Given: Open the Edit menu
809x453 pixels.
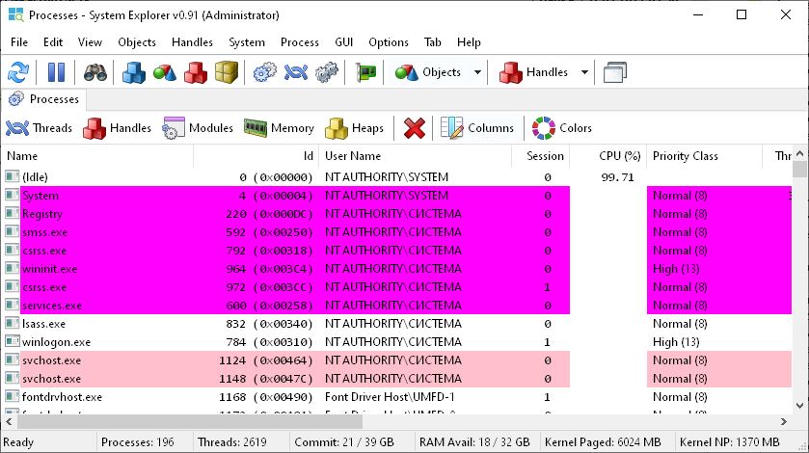Looking at the screenshot, I should pyautogui.click(x=53, y=42).
